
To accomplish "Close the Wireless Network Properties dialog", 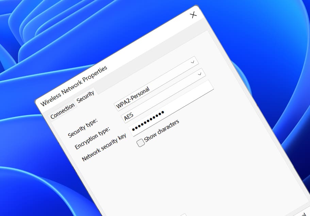I will pos(194,15).
